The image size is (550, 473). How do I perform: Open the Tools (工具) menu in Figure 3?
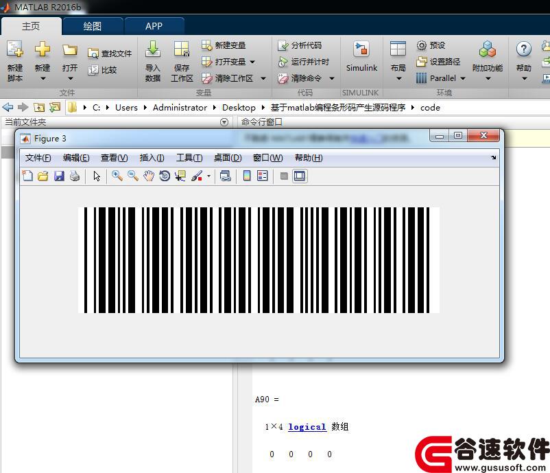189,158
